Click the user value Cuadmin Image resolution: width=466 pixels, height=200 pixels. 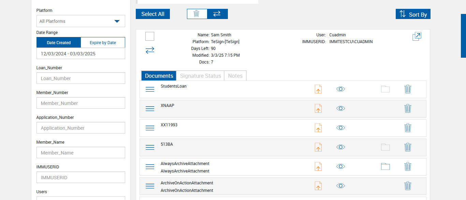point(338,35)
